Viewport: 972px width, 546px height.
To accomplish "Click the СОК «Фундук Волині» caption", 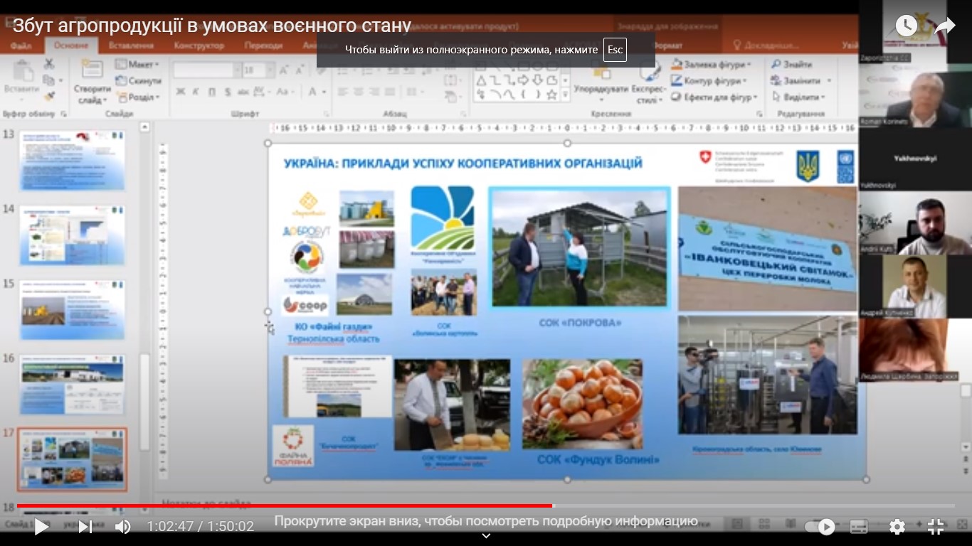I will pyautogui.click(x=598, y=460).
